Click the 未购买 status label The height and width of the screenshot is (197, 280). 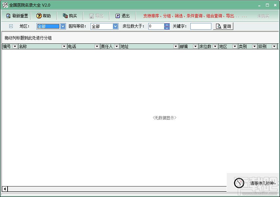[263, 16]
